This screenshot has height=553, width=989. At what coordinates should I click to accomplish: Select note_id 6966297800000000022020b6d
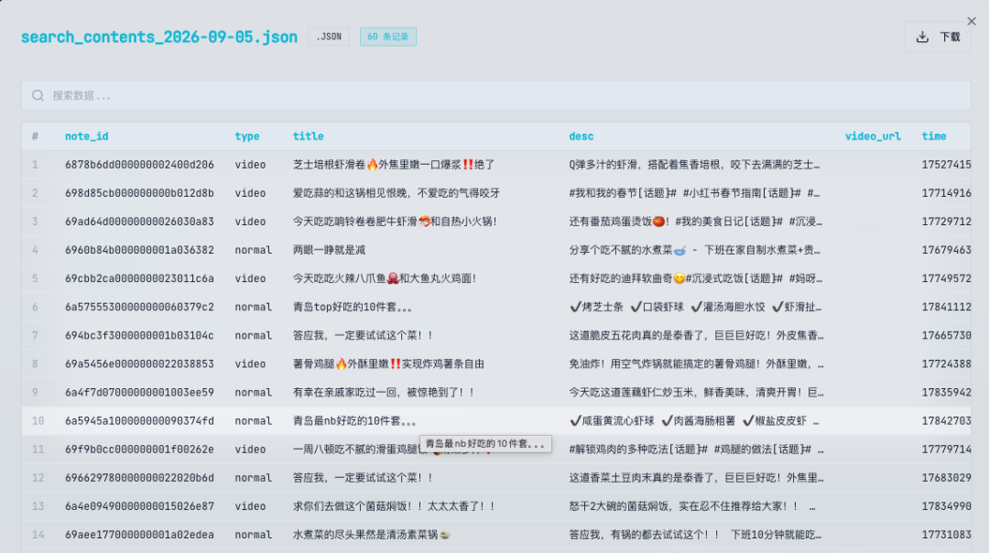[139, 477]
